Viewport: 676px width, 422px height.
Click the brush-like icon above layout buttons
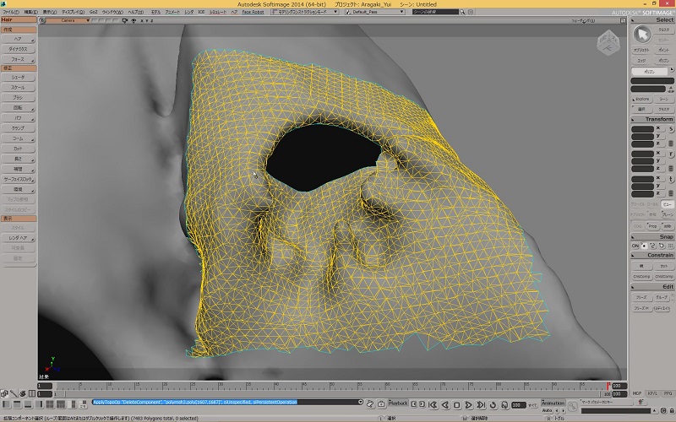[x=14, y=393]
